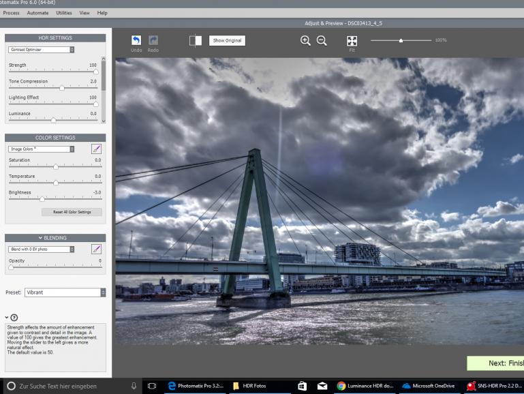Open the Color Settings brush tool

[96, 149]
